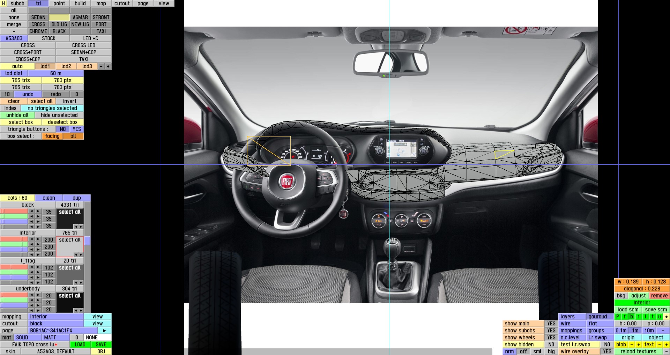Toggle test l.r.swap NO value
The image size is (670, 355).
click(x=607, y=345)
